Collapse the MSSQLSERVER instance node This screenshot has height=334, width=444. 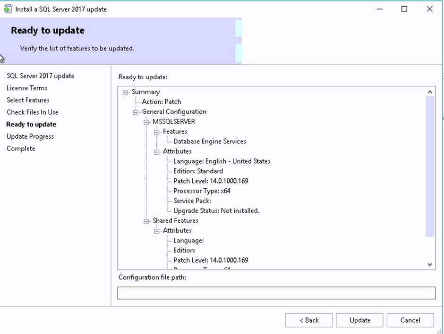pyautogui.click(x=146, y=122)
